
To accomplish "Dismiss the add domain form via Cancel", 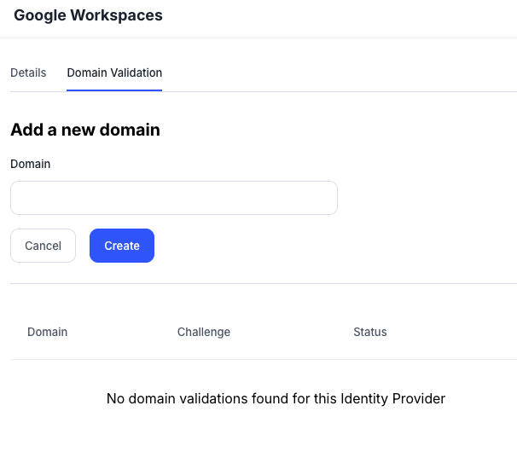I will click(x=43, y=246).
